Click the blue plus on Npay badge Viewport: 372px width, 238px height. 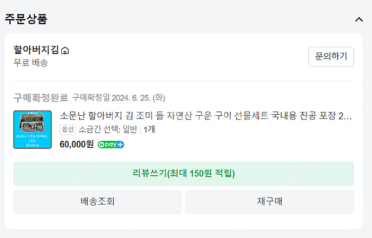[120, 145]
